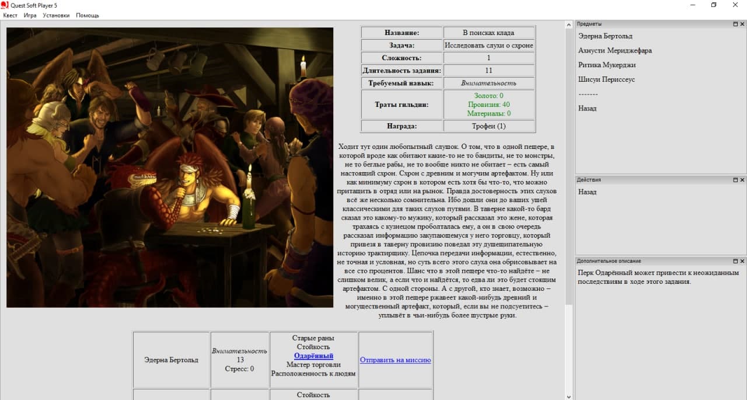The width and height of the screenshot is (747, 400).
Task: Open the Помощь menu
Action: pyautogui.click(x=88, y=15)
